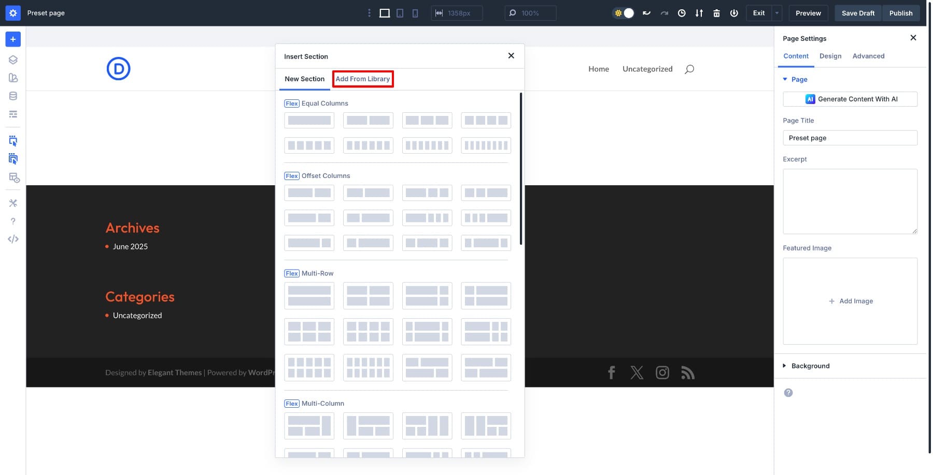933x475 pixels.
Task: Toggle the light/dark mode switch
Action: click(x=623, y=13)
